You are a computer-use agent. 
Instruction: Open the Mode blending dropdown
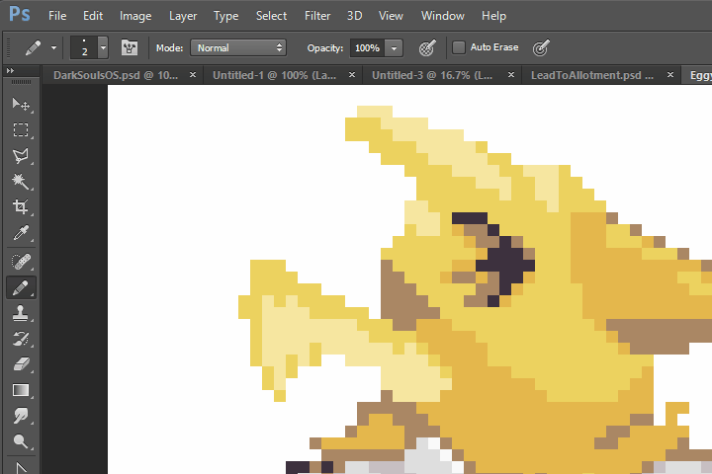[238, 47]
